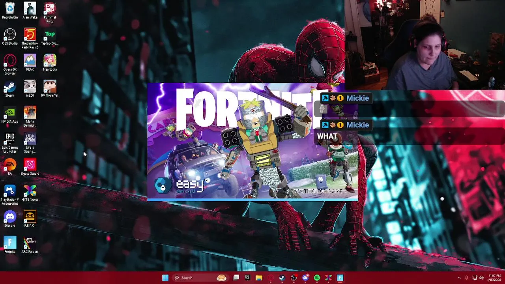Open the network tray settings

tap(475, 278)
